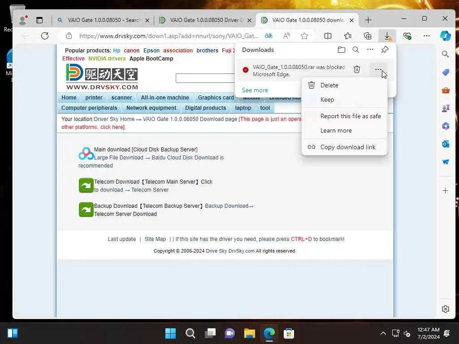Open the scanner category
Screen dimensions: 459x344
click(122, 98)
